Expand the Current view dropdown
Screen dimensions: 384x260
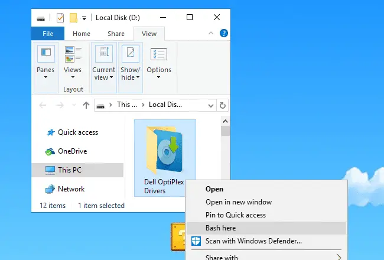(x=104, y=67)
